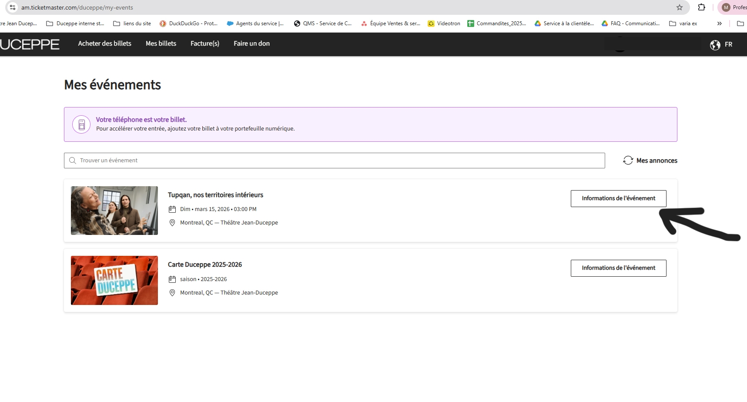Open the DuckDuckGo bookmark
The width and height of the screenshot is (747, 402).
coord(188,23)
